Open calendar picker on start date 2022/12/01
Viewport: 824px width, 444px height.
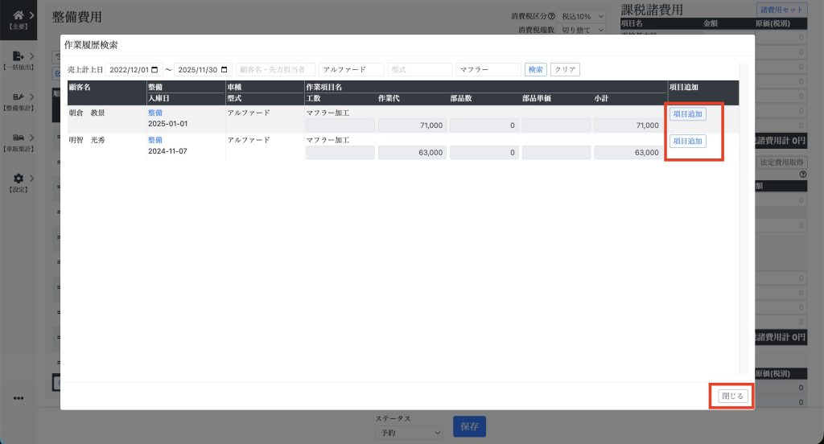[155, 70]
